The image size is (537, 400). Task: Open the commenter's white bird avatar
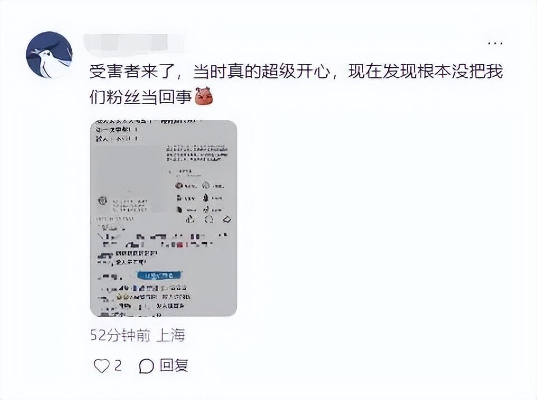click(49, 55)
